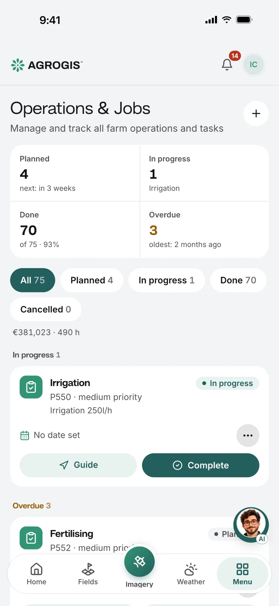Filter by In progress 1 chip
Screen dimensions: 279x606
click(x=167, y=280)
